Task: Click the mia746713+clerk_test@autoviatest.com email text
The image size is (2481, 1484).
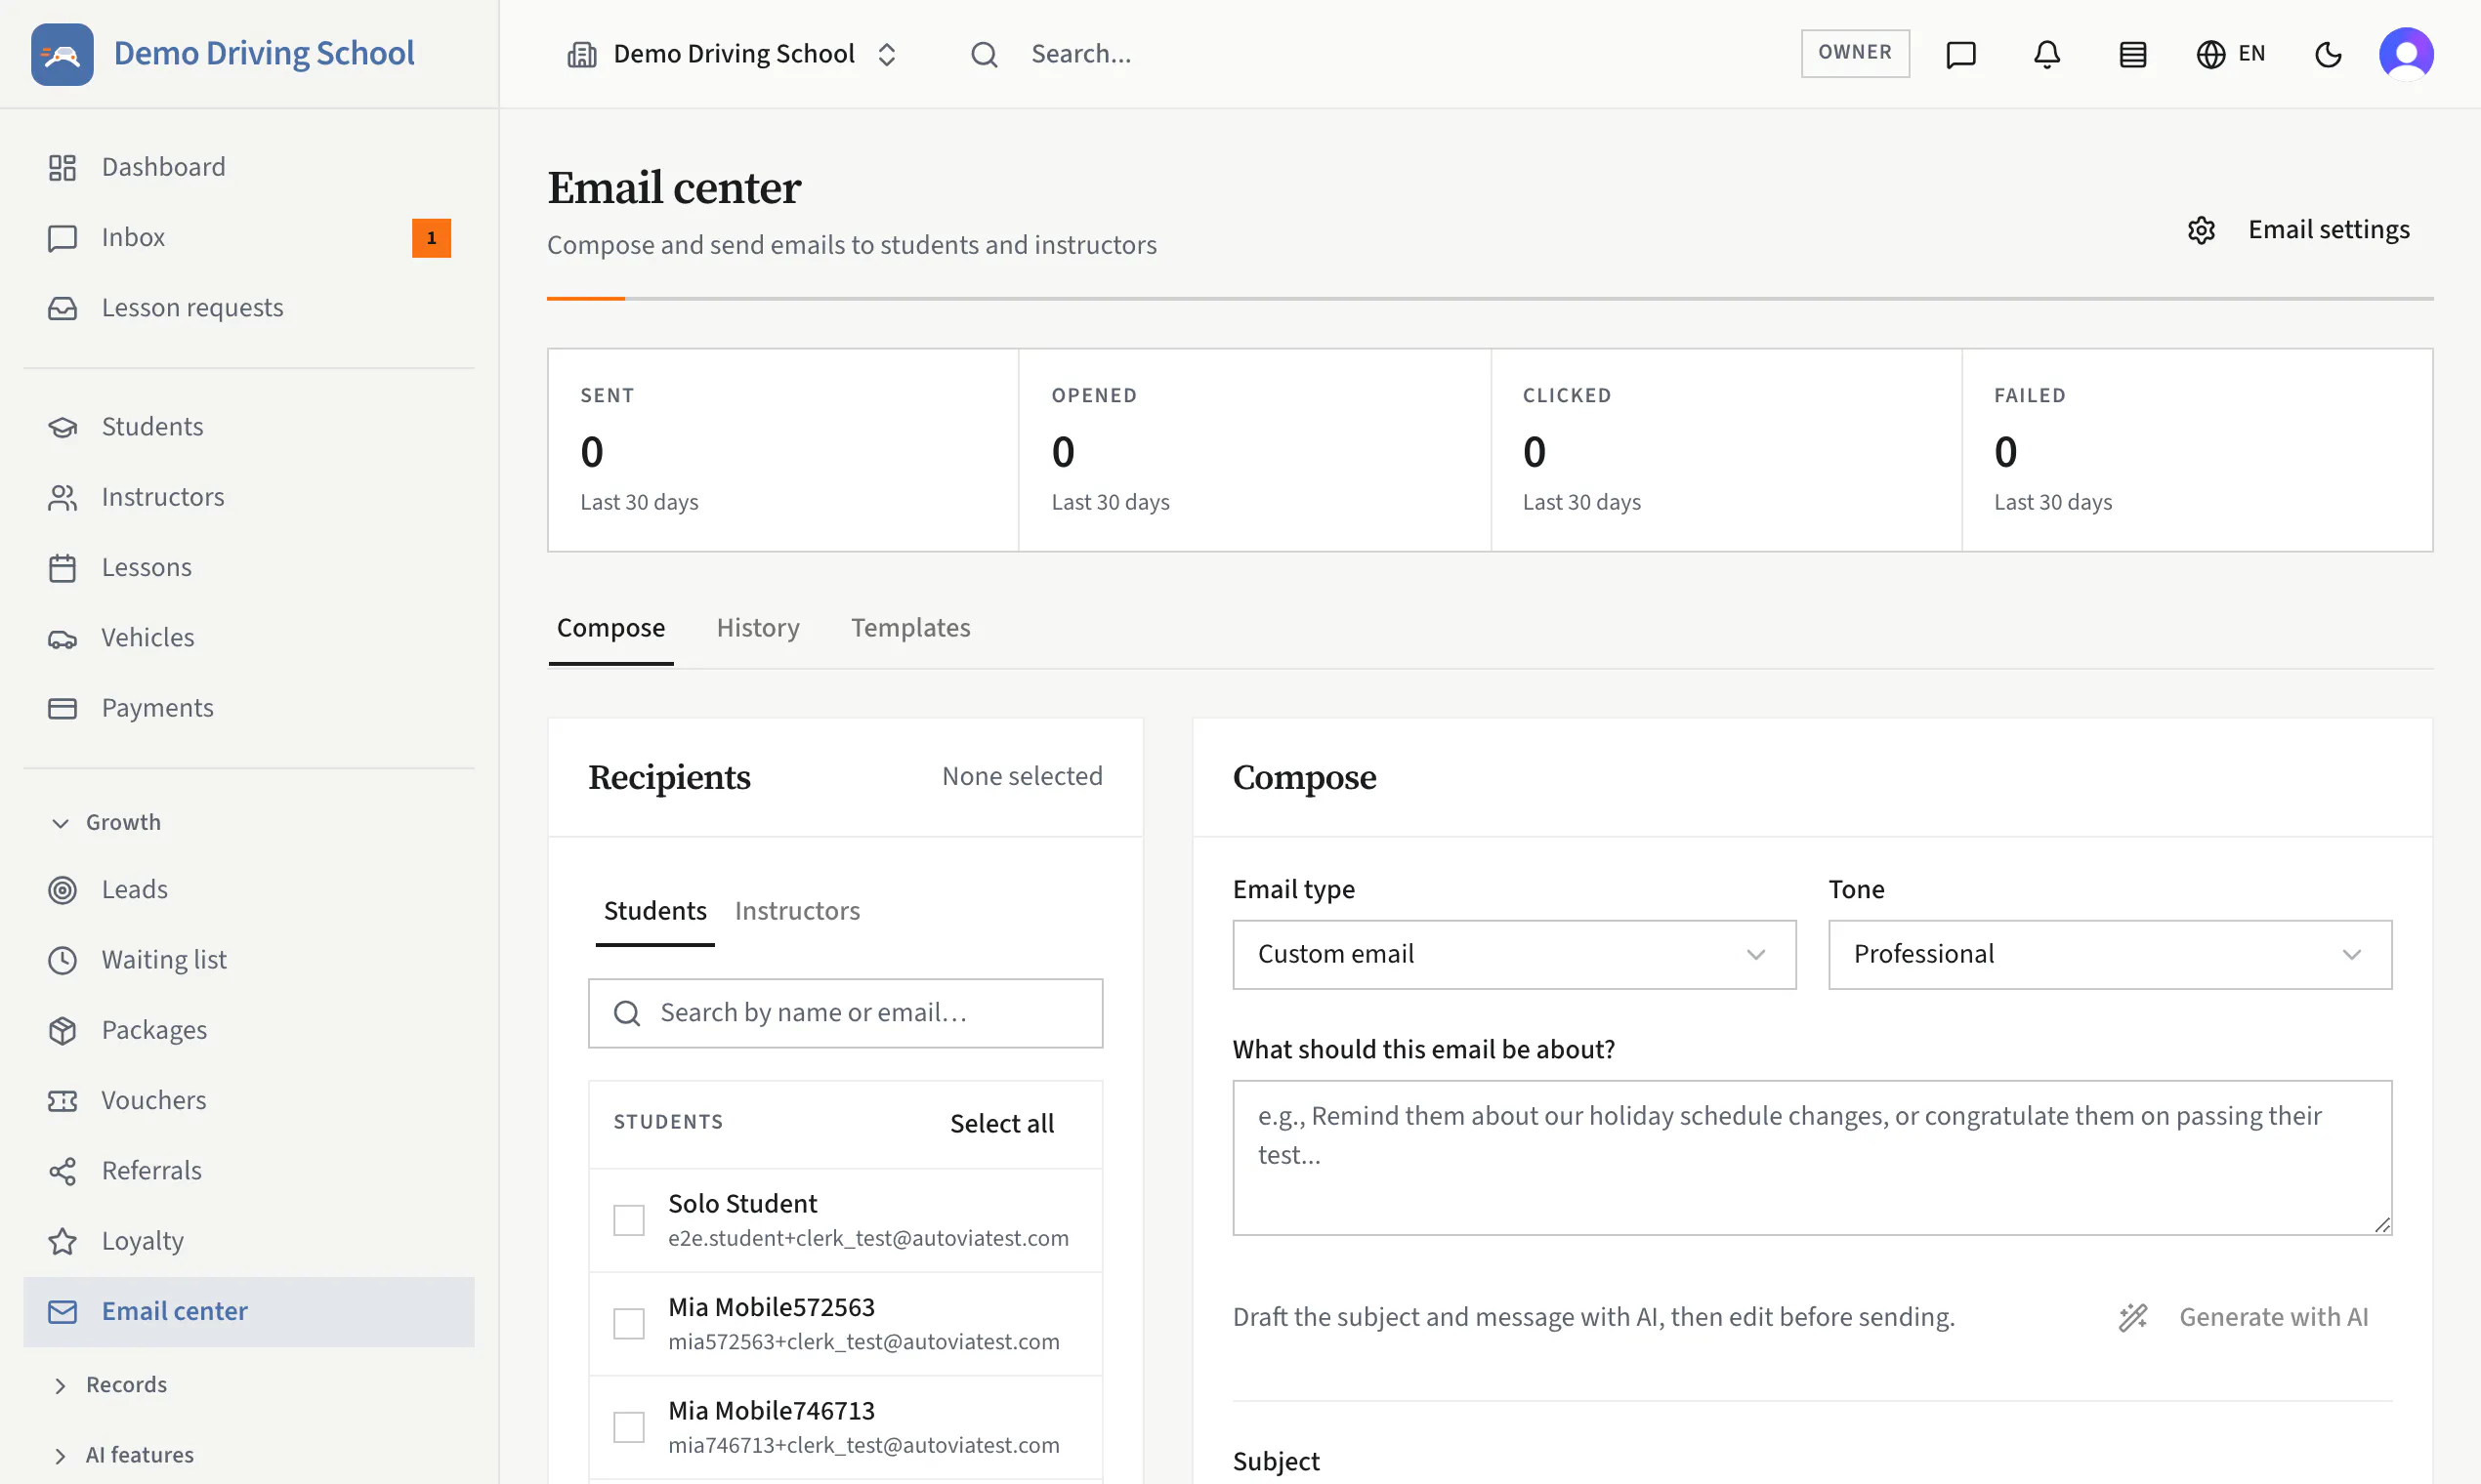Action: pos(863,1445)
